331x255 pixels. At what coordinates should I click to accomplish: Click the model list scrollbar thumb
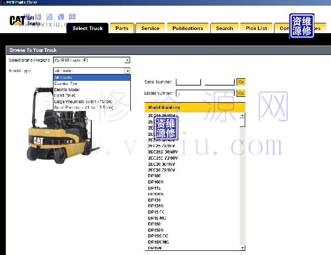243,122
